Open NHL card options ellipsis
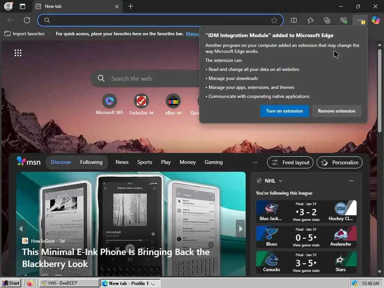 [351, 181]
